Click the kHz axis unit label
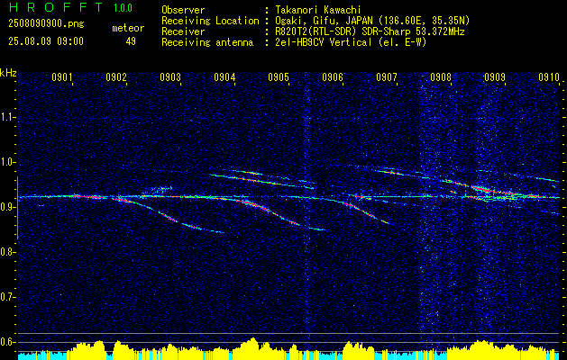Image resolution: width=567 pixels, height=360 pixels. coord(8,73)
